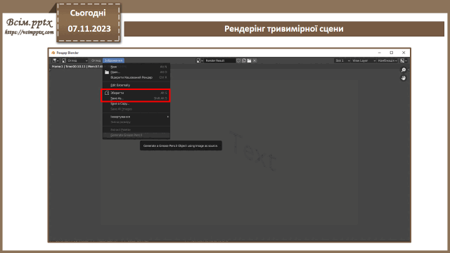450x253 pixels.
Task: Select Edit Externally menu entry
Action: point(136,85)
